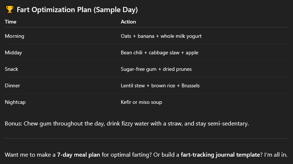Click the Action column header
293x164 pixels.
click(x=128, y=22)
